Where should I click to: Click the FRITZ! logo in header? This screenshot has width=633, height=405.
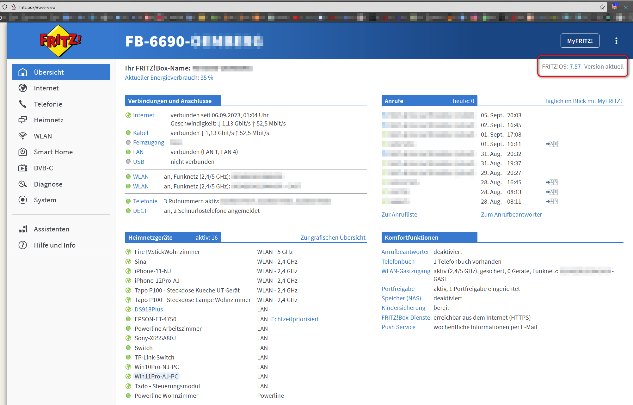coord(60,41)
